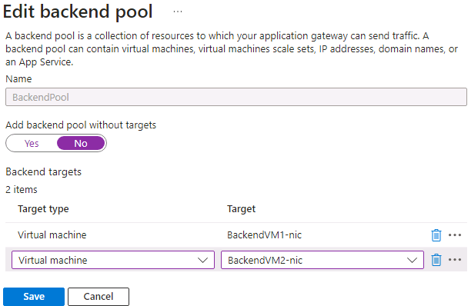The height and width of the screenshot is (306, 471).
Task: Click the Virtual machine type in first row
Action: click(x=52, y=235)
